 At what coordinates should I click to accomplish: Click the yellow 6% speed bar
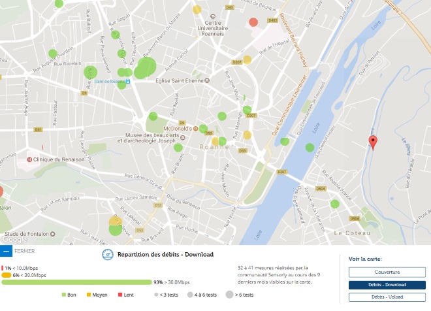7,275
